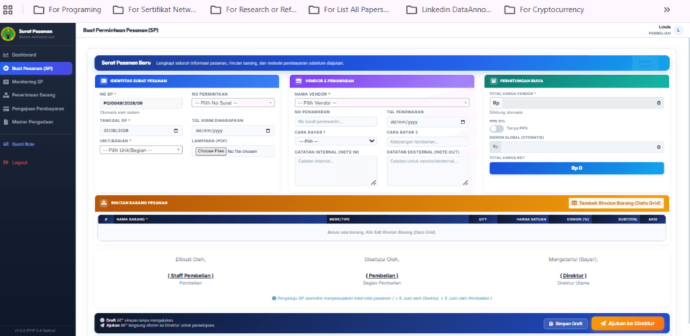
Task: Click the ( Pembelian ) approver link
Action: click(382, 276)
